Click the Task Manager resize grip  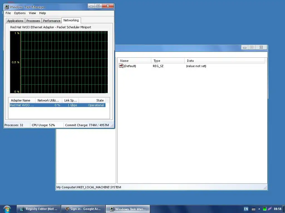click(x=112, y=126)
